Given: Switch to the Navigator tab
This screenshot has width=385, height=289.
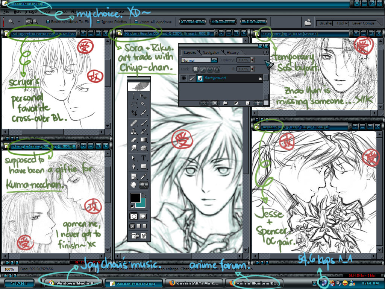Looking at the screenshot, I should tap(211, 52).
